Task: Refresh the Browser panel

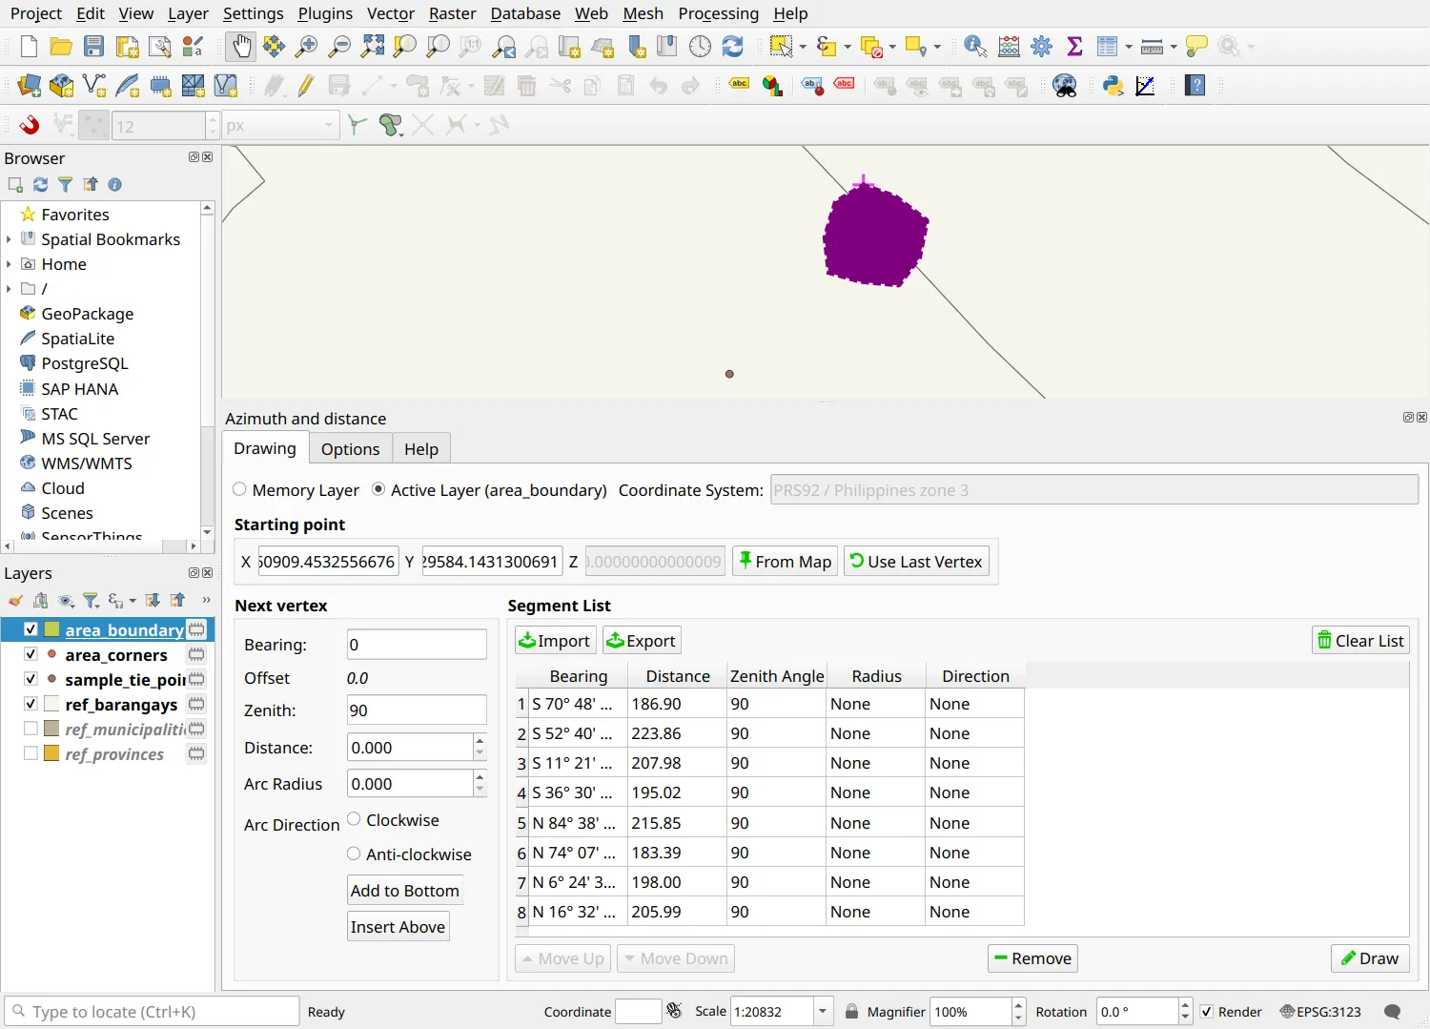Action: click(x=40, y=185)
